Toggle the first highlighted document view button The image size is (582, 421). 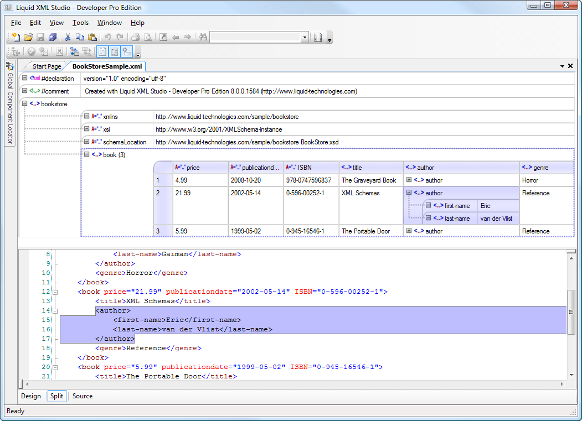pos(102,51)
